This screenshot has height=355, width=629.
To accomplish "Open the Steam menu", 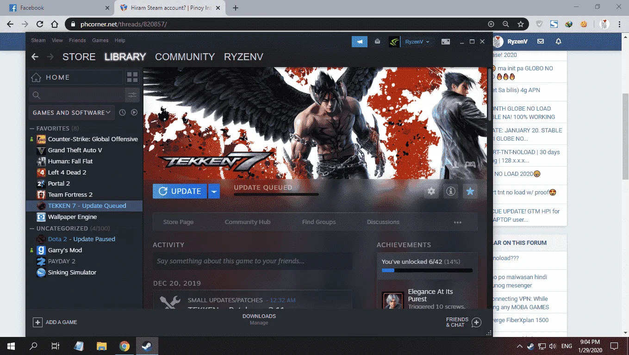I will 38,40.
